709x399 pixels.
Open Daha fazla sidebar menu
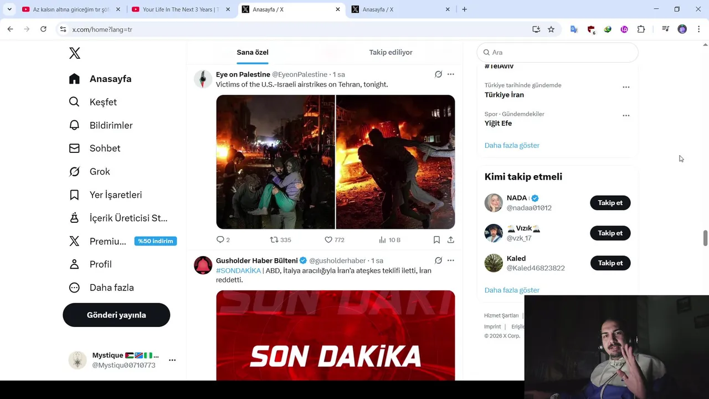point(101,288)
